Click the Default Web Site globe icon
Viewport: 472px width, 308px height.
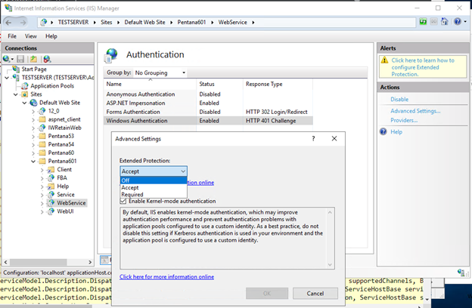[33, 103]
